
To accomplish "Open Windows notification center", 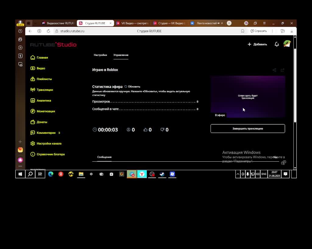I will pos(285,174).
